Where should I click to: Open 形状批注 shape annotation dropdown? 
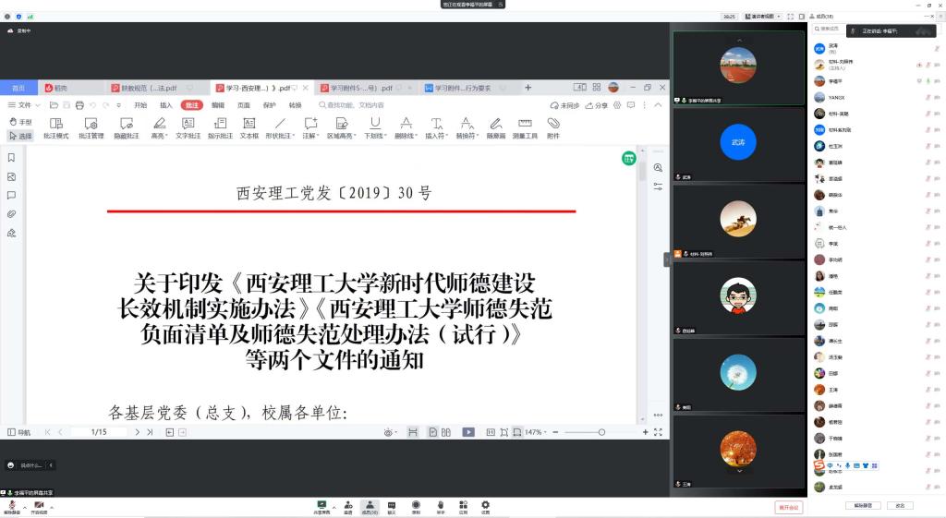tap(280, 128)
